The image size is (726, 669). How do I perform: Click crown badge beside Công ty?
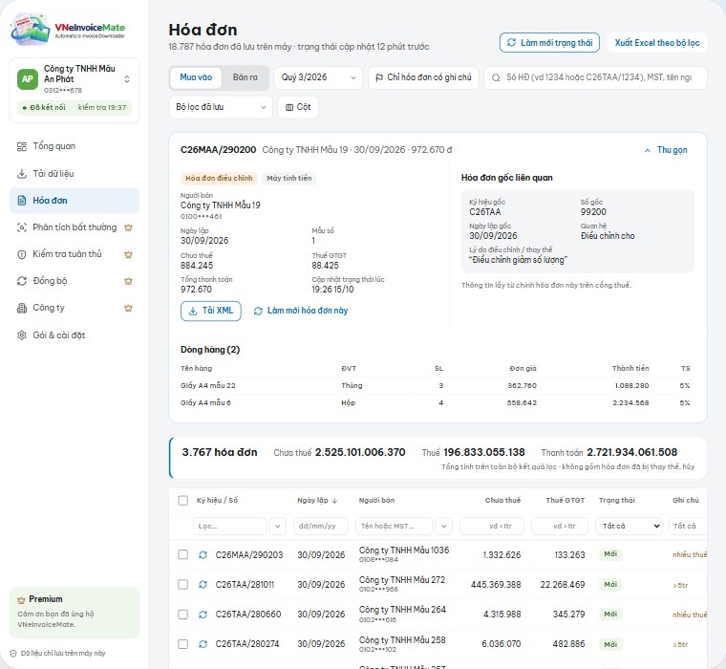pyautogui.click(x=129, y=308)
